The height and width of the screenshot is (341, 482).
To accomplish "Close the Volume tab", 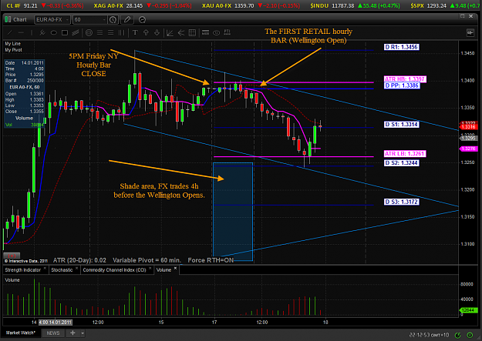I will click(175, 268).
